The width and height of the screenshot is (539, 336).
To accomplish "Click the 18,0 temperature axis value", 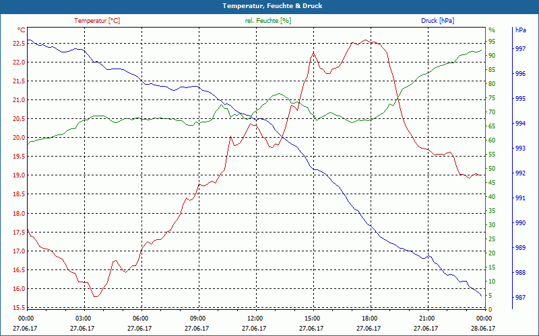I will tap(20, 214).
